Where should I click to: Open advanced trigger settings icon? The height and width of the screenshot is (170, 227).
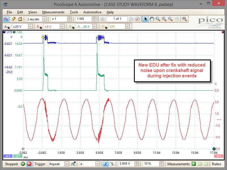[x=73, y=164]
